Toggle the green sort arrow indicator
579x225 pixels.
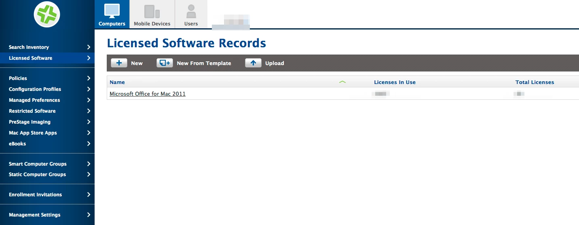pos(342,82)
